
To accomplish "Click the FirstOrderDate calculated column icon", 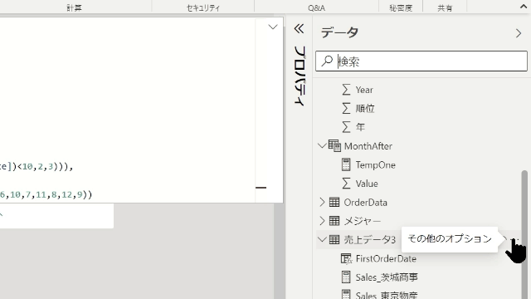I will click(x=346, y=258).
